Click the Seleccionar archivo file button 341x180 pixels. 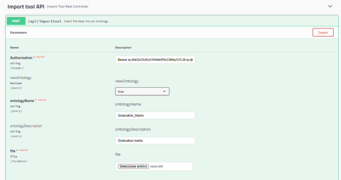pos(133,166)
